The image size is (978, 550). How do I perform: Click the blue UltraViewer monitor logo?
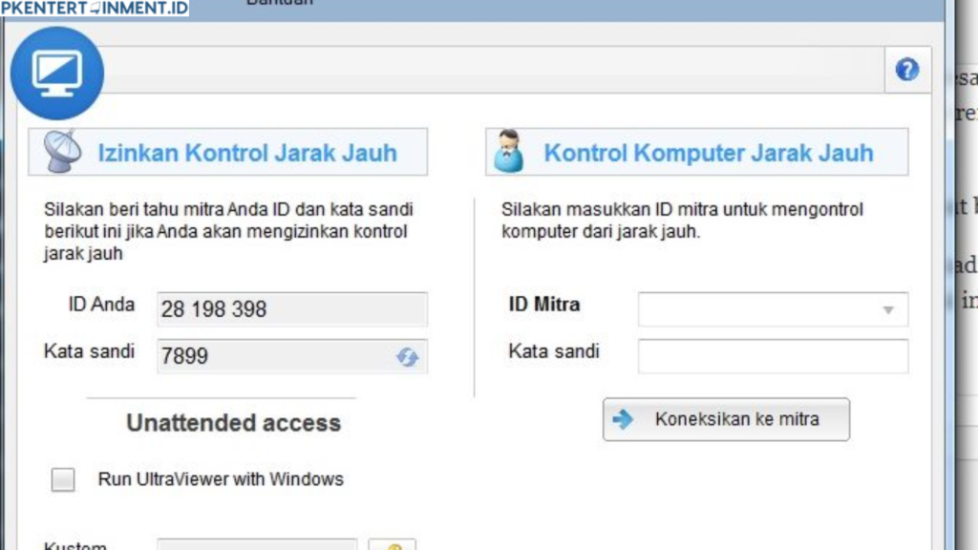pyautogui.click(x=56, y=72)
